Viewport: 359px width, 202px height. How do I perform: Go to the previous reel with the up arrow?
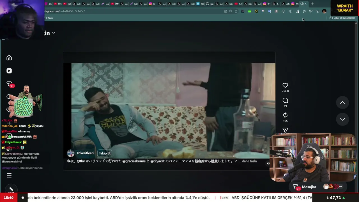[x=342, y=102]
